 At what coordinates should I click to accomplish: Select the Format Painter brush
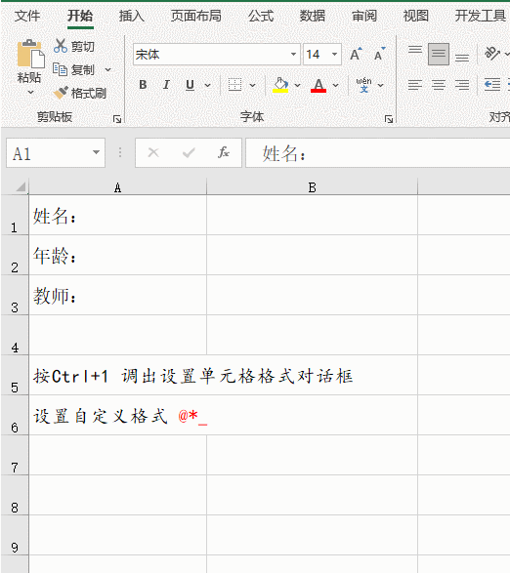point(61,93)
